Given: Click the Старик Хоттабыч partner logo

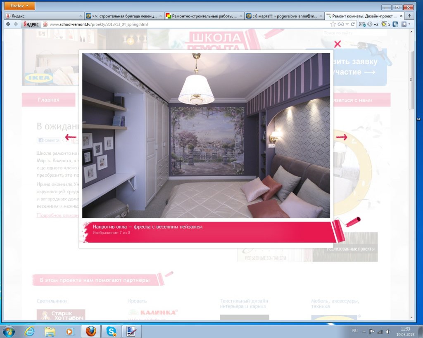Looking at the screenshot, I should click(x=61, y=315).
